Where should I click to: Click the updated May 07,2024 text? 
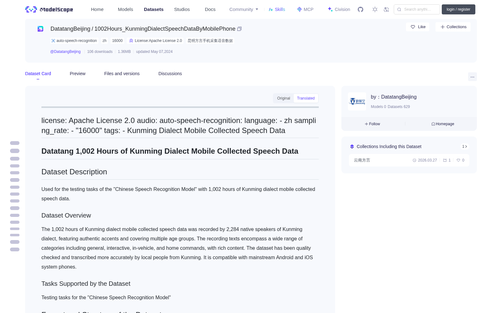[154, 52]
